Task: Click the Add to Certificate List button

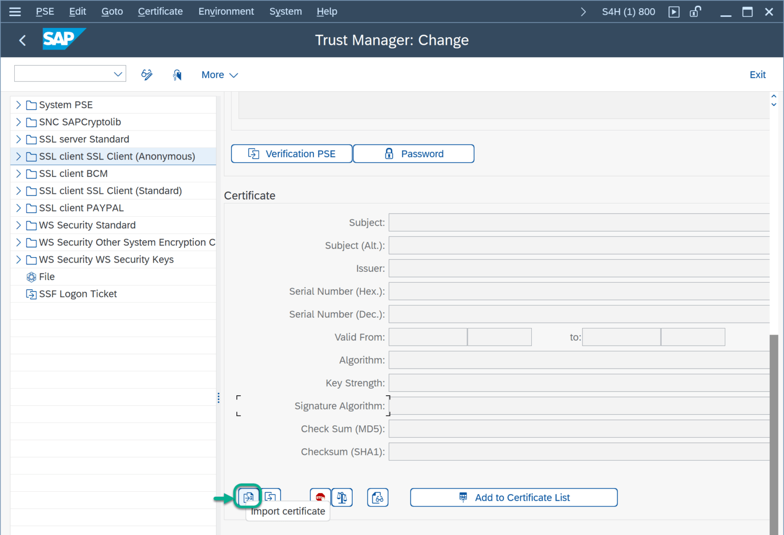Action: pos(513,497)
